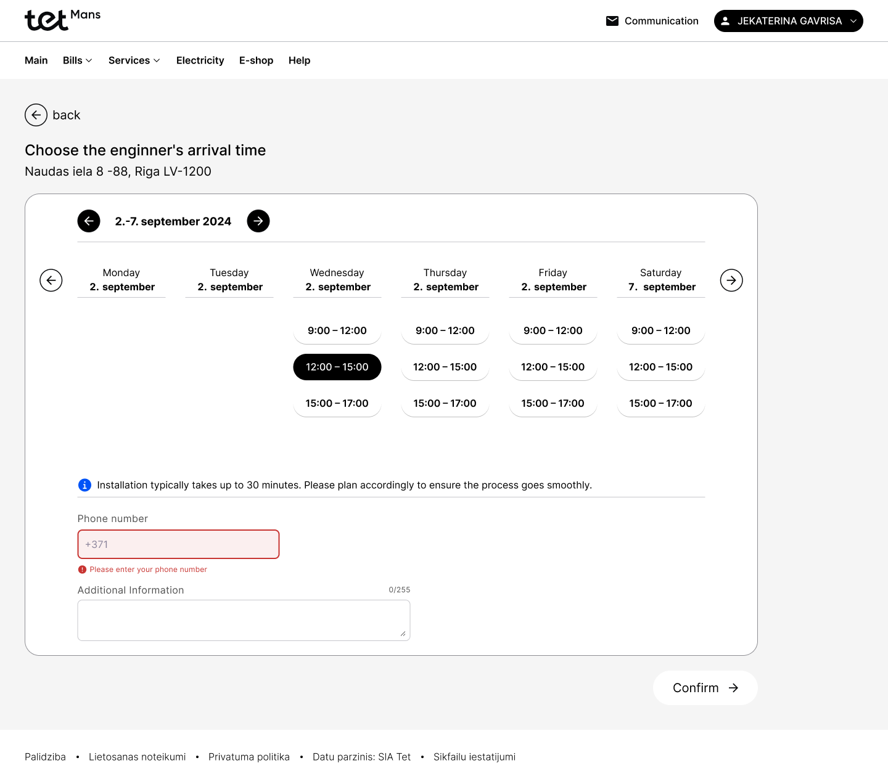Screen dimensions: 888x784
Task: Select Friday 12:00 – 15:00 time slot
Action: coord(553,367)
